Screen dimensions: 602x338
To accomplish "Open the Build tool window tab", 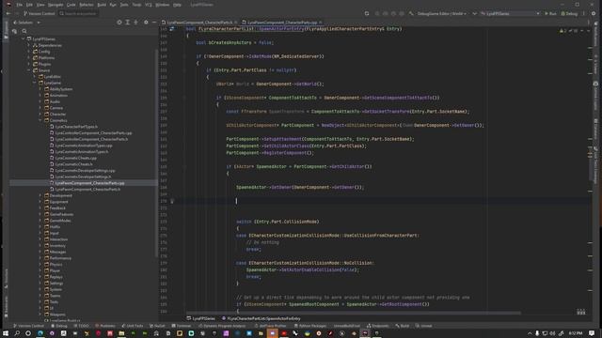I will [403, 326].
